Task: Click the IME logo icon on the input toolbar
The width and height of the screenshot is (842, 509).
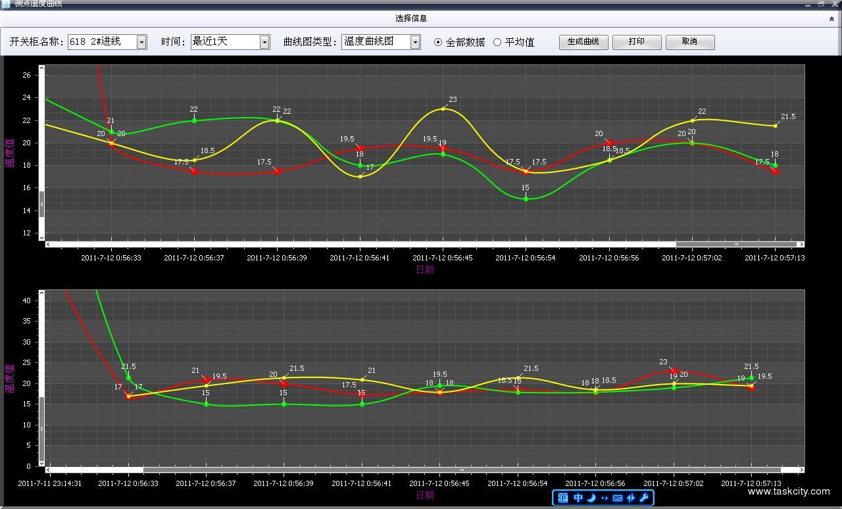Action: [x=563, y=498]
